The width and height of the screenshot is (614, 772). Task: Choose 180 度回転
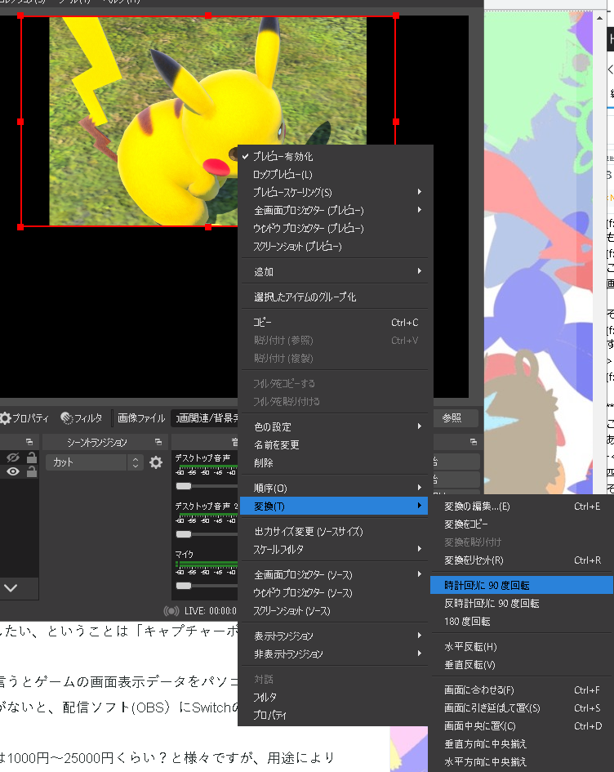(522, 622)
